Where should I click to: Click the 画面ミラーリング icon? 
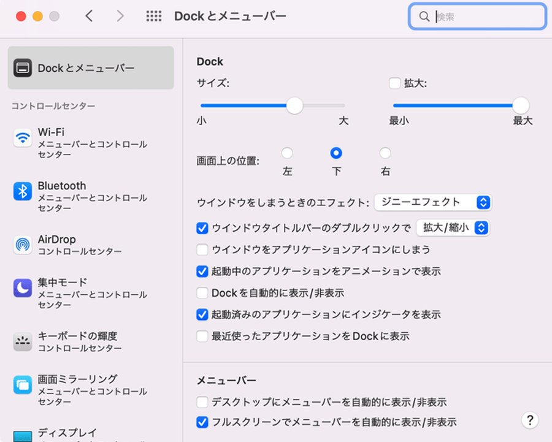(23, 385)
